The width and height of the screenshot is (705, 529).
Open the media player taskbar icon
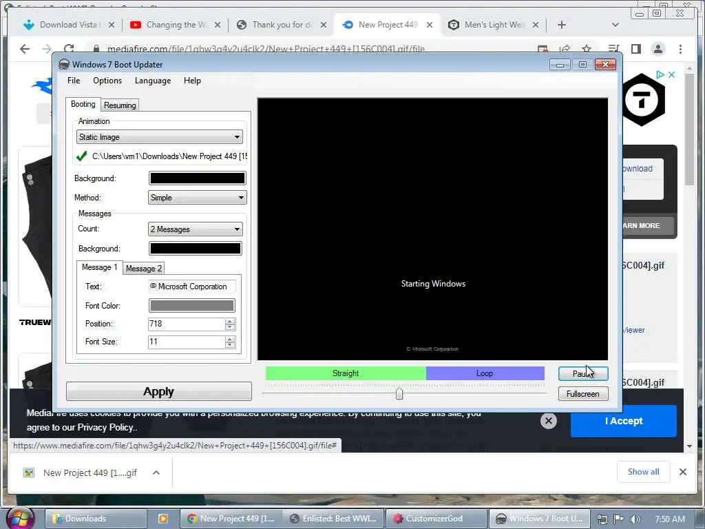click(x=162, y=519)
